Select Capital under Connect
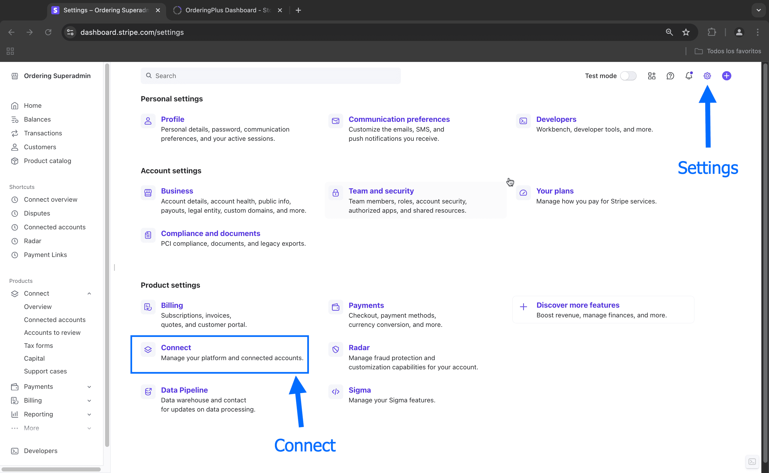Viewport: 769px width, 473px height. [x=34, y=359]
